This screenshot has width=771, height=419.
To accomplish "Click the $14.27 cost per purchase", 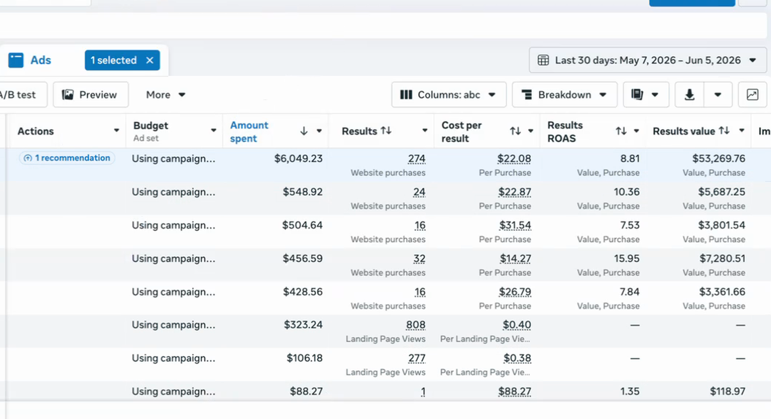I will point(515,259).
